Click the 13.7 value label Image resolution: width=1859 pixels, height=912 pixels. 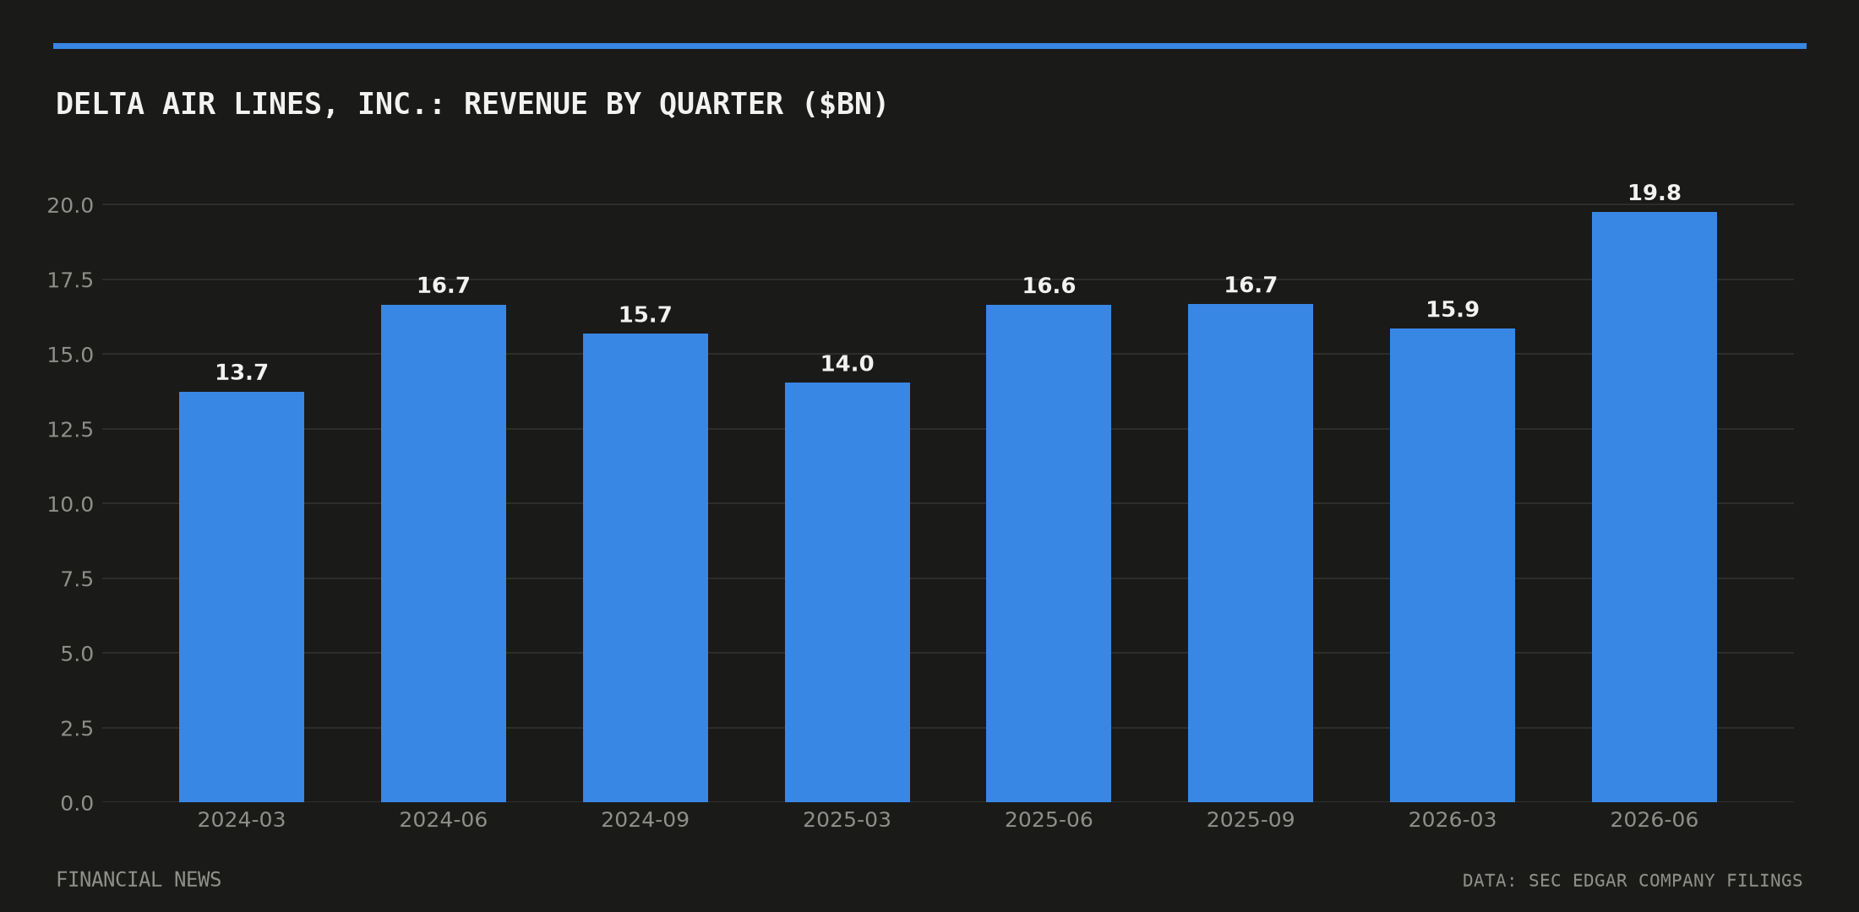pos(242,372)
